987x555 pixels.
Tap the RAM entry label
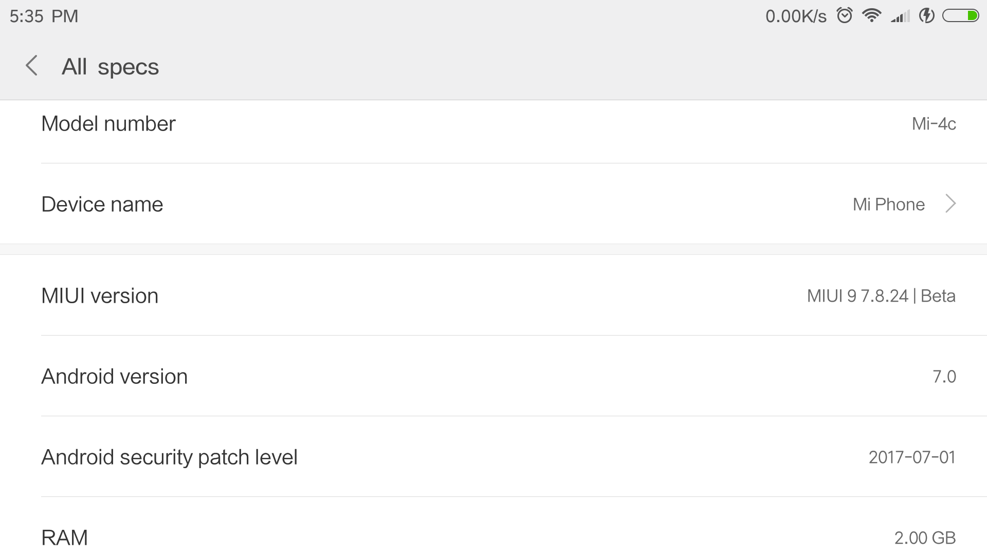[x=64, y=538]
